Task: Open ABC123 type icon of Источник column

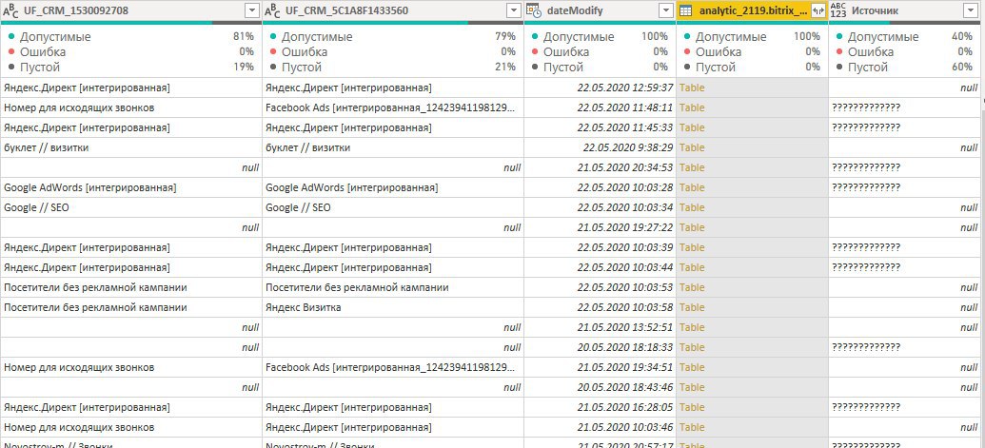Action: coord(838,10)
